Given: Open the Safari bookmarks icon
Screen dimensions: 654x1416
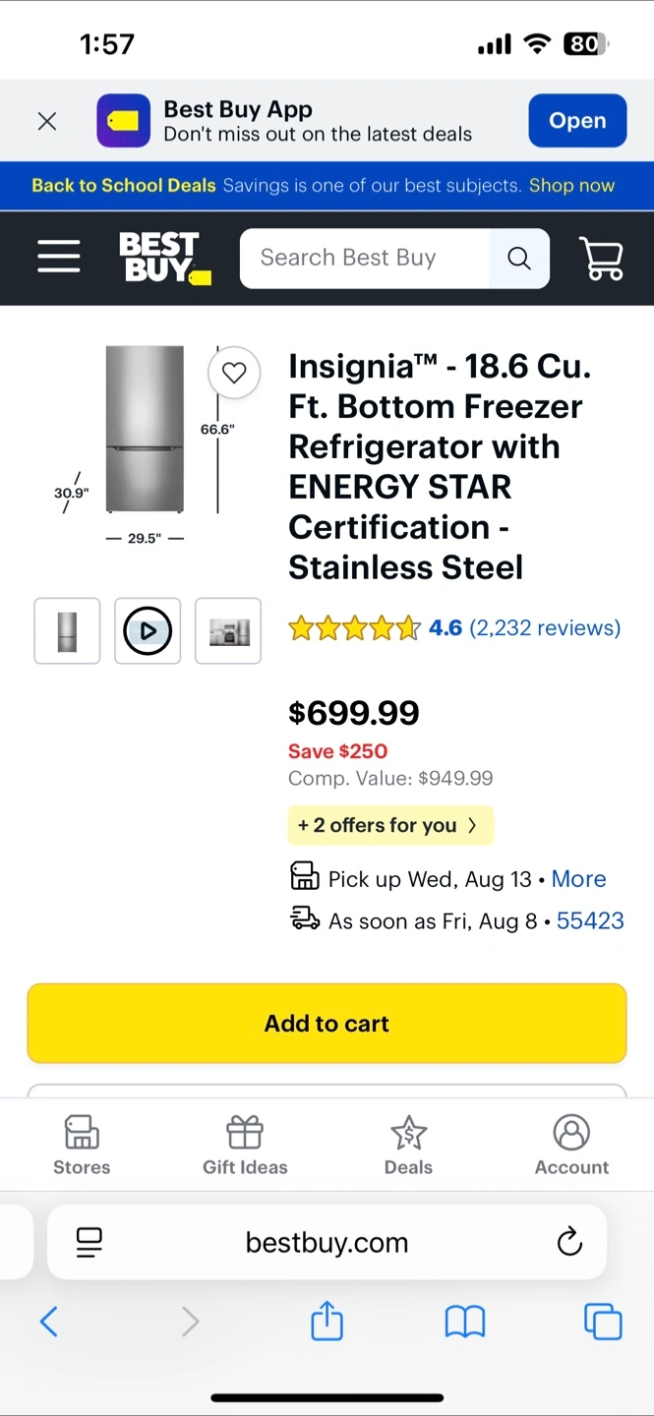Looking at the screenshot, I should pos(465,1322).
